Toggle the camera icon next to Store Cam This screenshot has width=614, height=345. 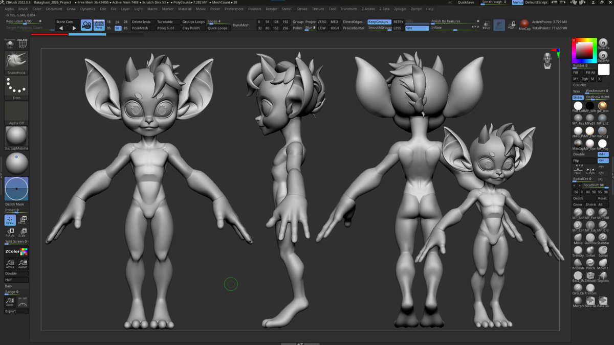click(x=86, y=25)
